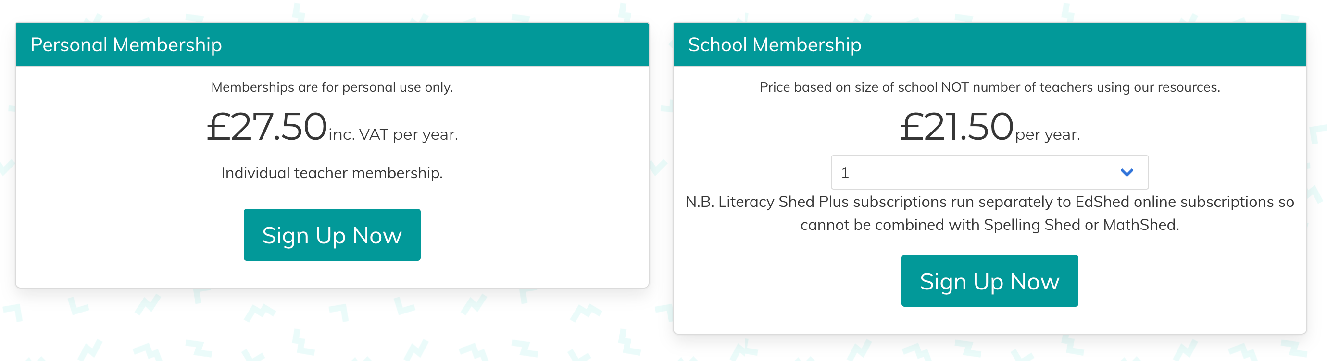Click the value 1 inside the school size selector
This screenshot has width=1327, height=361.
tap(845, 173)
